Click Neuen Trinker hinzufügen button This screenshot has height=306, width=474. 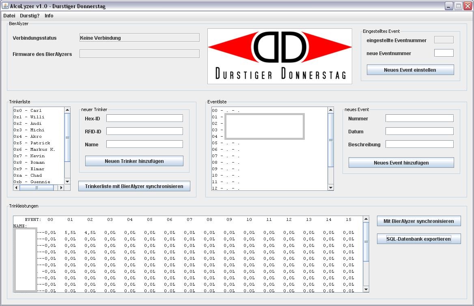coord(134,161)
